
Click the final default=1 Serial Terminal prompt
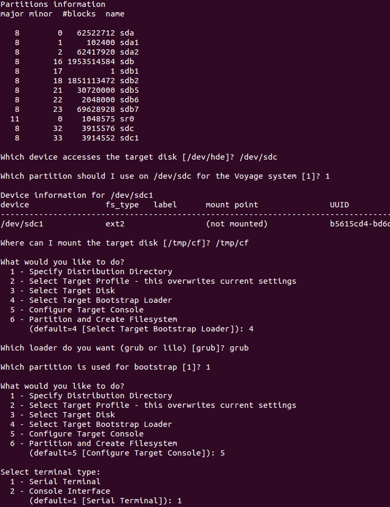106,501
